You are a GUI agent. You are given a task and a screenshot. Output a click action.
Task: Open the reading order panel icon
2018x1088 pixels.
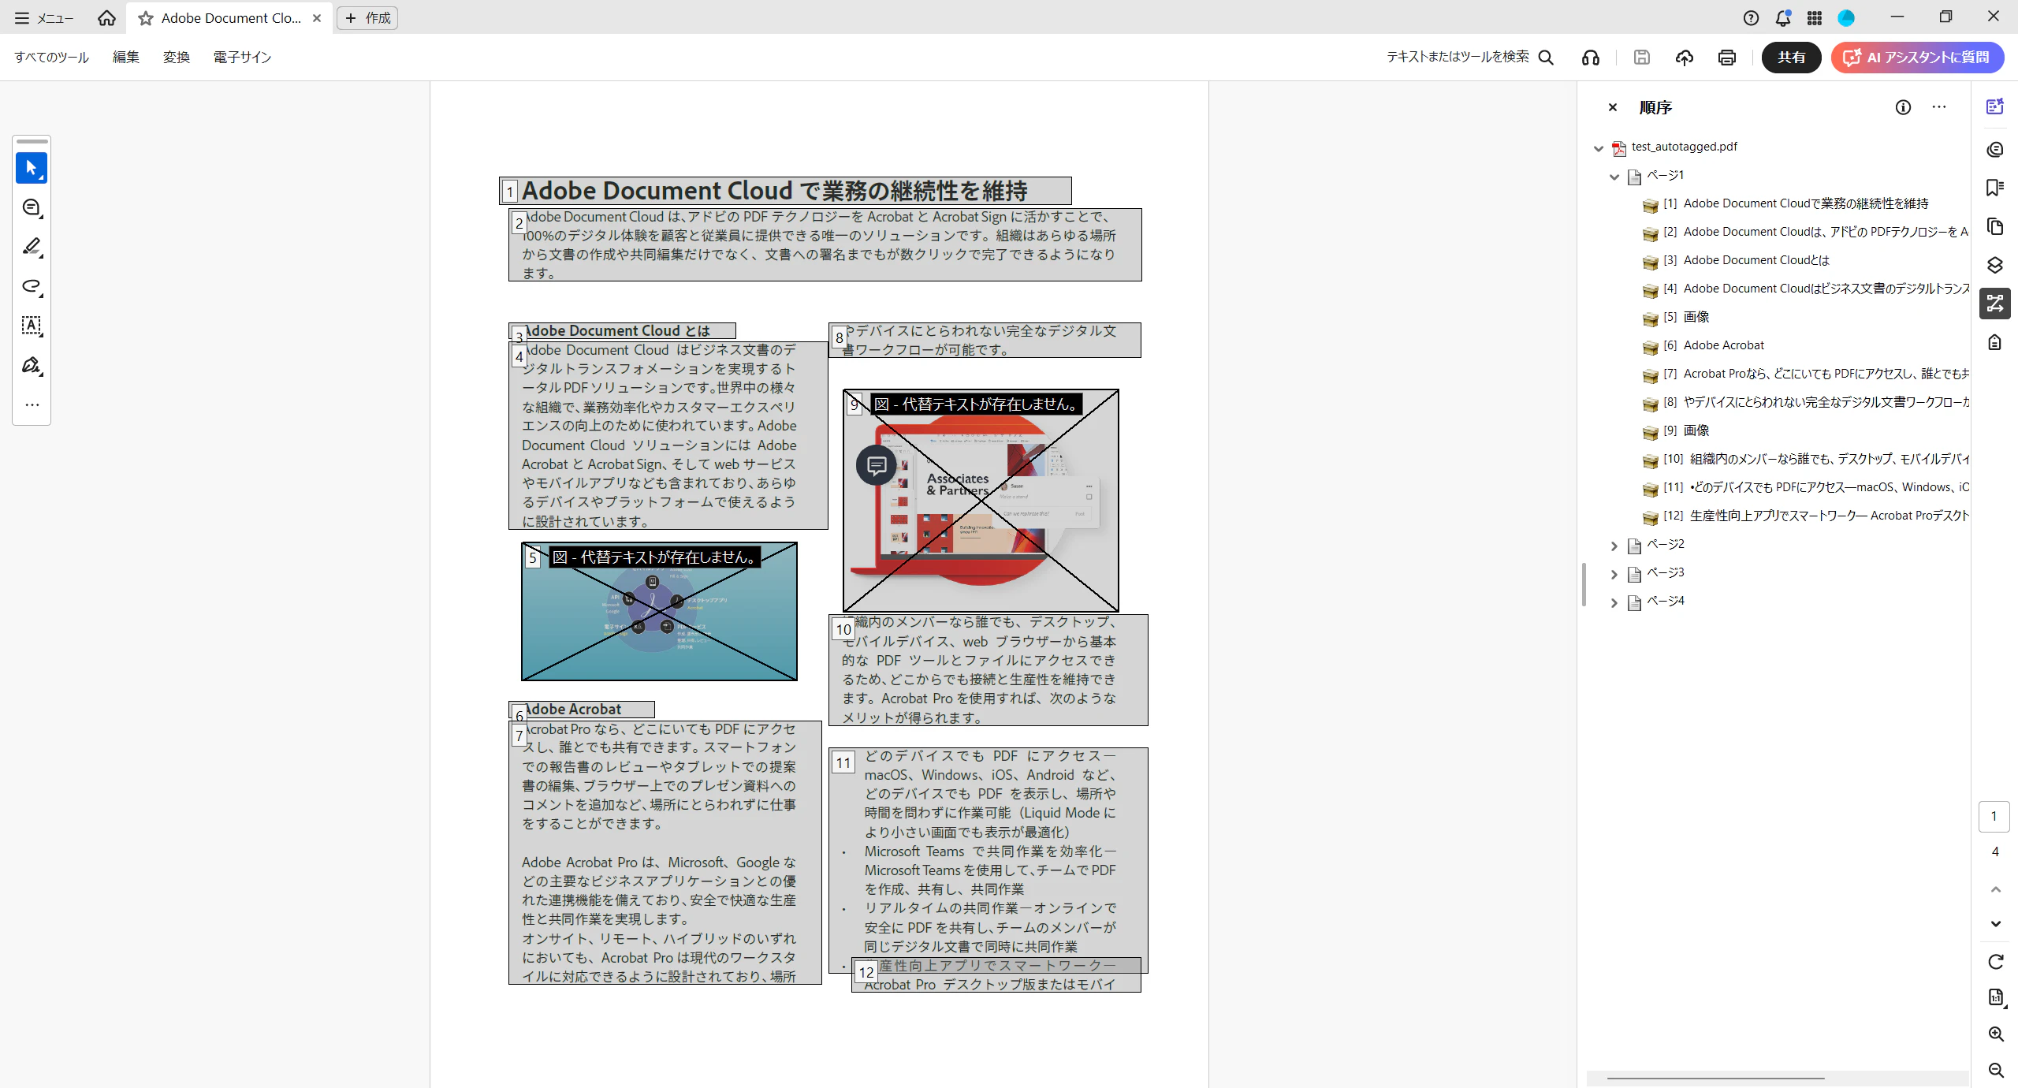tap(1994, 304)
